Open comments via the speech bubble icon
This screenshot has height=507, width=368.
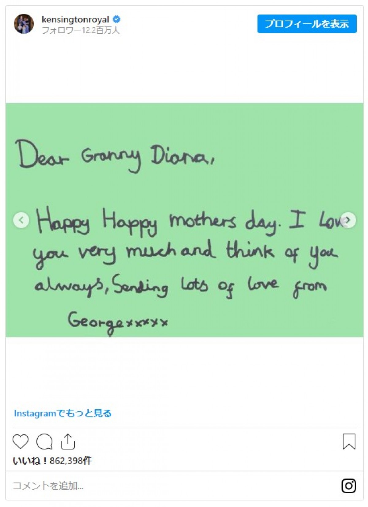click(x=44, y=441)
